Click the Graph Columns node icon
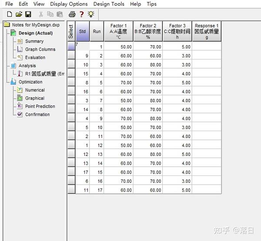This screenshot has height=241, width=261. [20, 49]
